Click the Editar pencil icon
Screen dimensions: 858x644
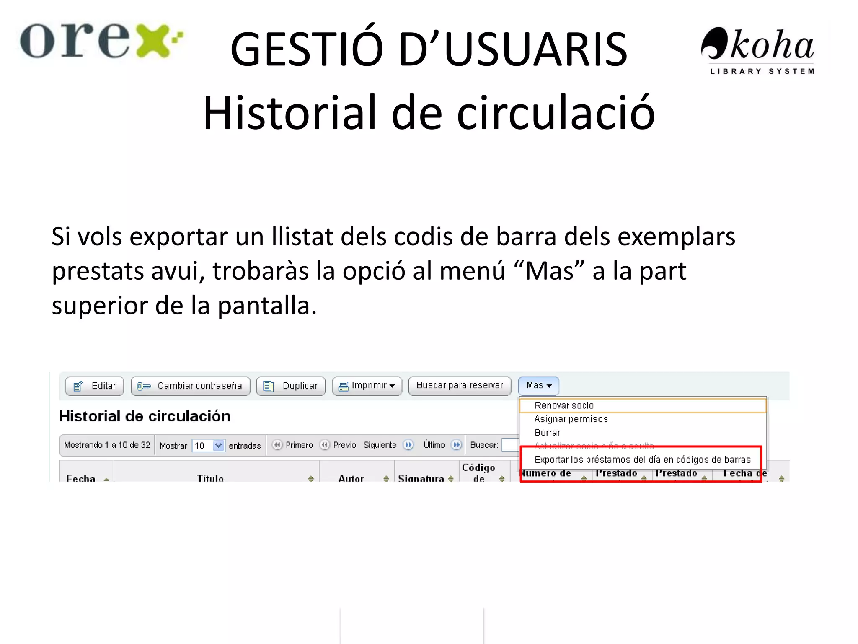pyautogui.click(x=78, y=386)
